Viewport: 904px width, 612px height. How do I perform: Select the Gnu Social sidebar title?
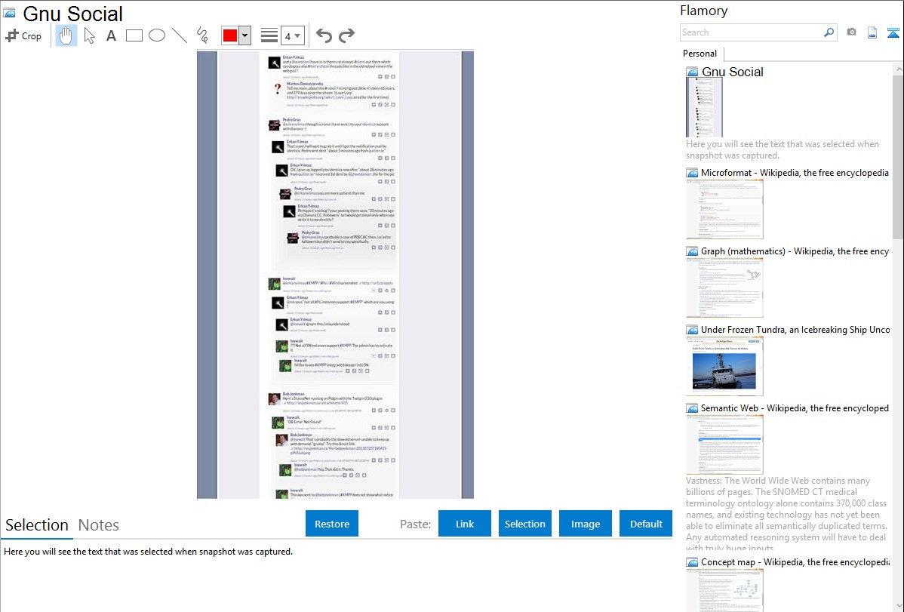(x=732, y=72)
